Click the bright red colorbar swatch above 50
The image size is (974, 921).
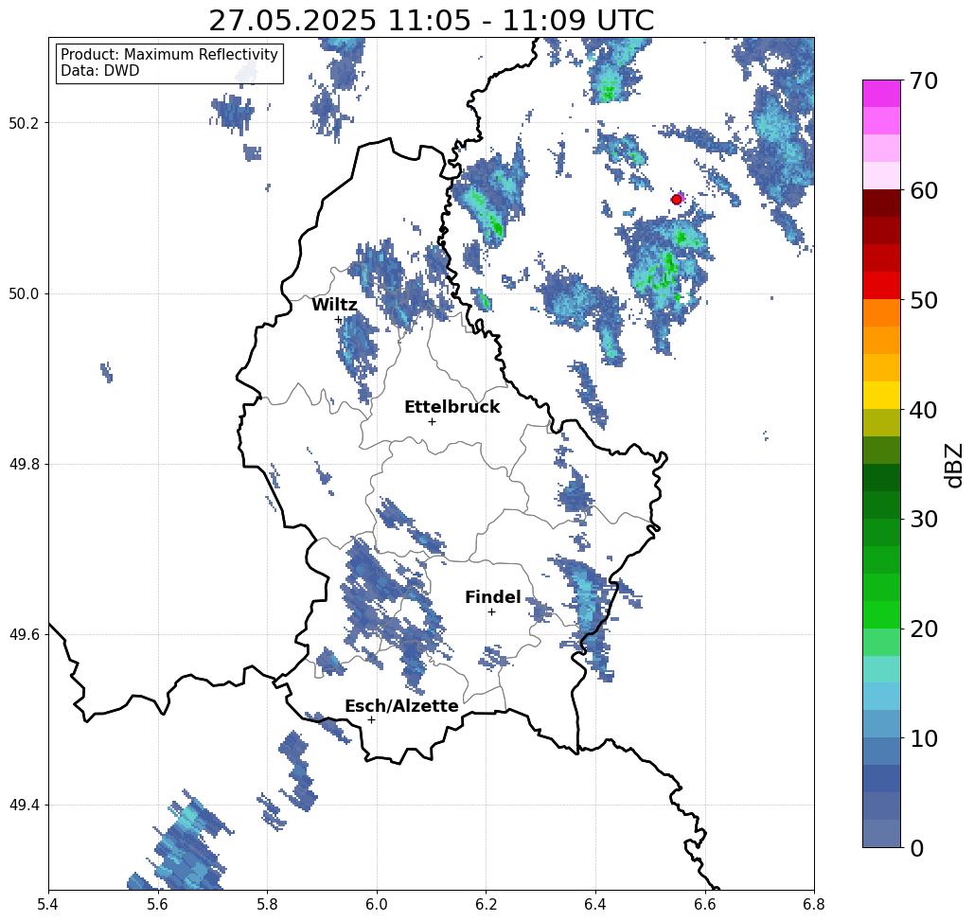point(881,286)
